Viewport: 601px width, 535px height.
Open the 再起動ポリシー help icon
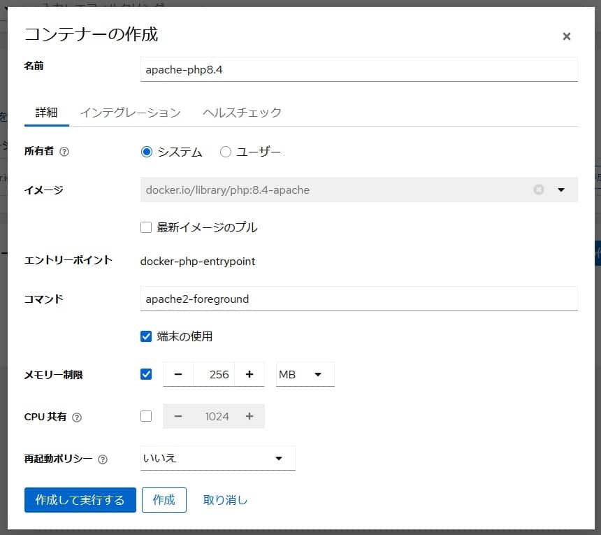pos(102,459)
